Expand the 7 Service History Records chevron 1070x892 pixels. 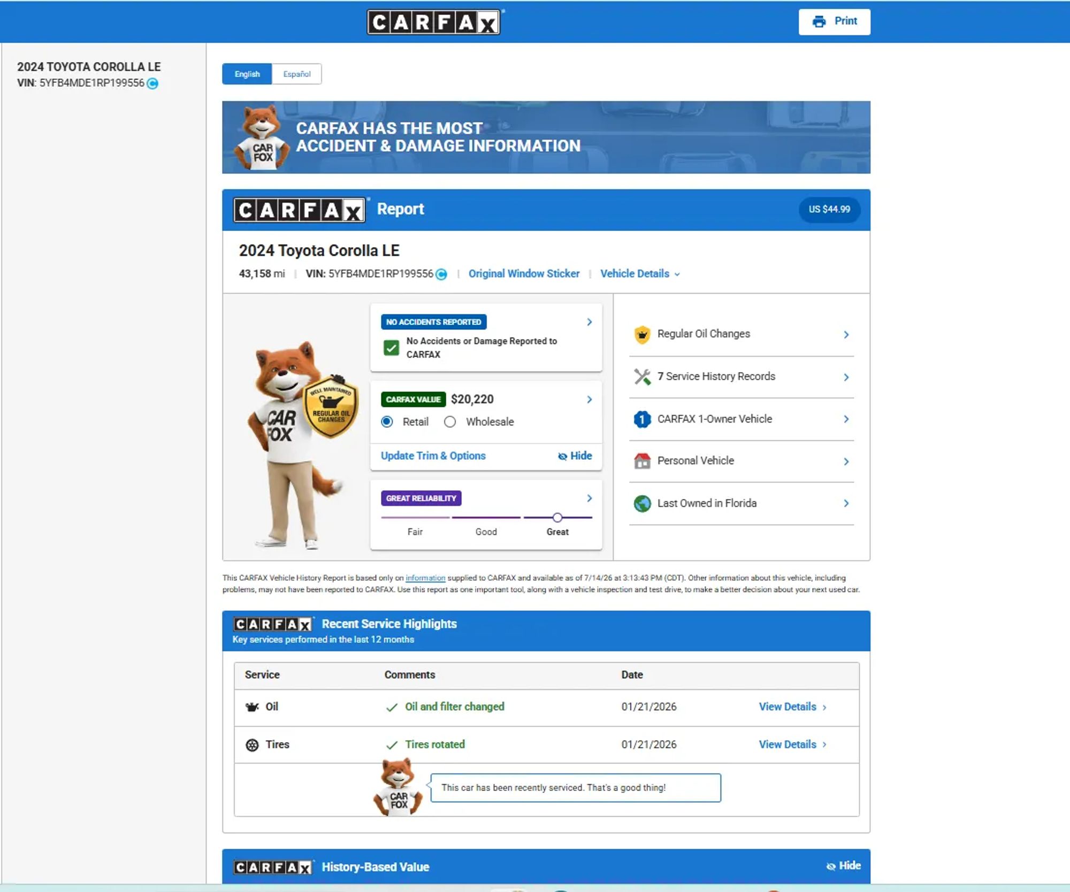coord(846,378)
